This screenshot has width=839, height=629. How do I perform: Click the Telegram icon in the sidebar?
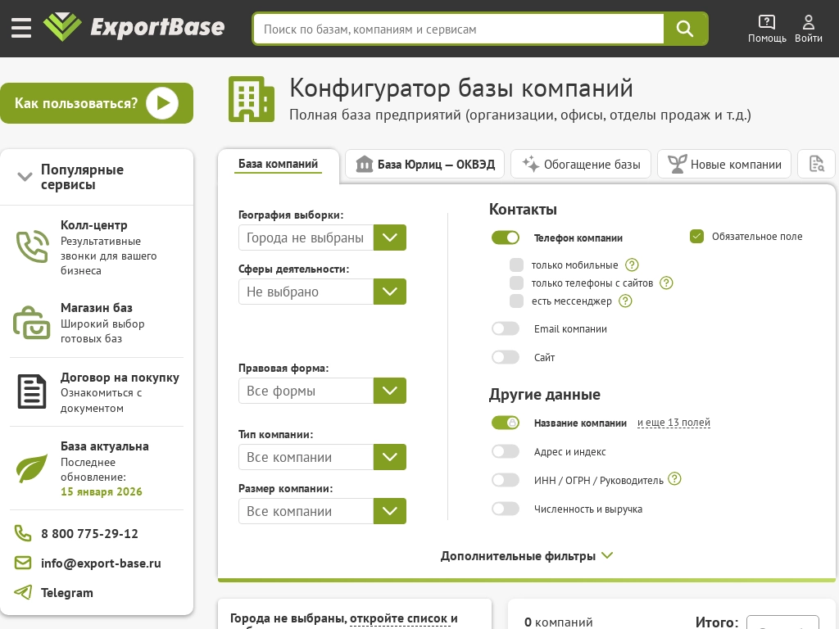pyautogui.click(x=22, y=592)
